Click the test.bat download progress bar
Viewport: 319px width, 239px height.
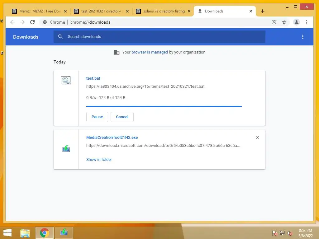(x=164, y=106)
